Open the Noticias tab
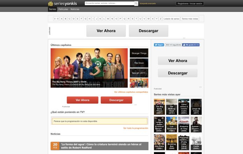The height and width of the screenshot is (154, 243). pyautogui.click(x=75, y=9)
